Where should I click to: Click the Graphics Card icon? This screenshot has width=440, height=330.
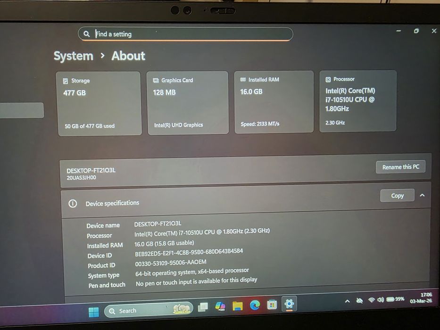tap(156, 81)
